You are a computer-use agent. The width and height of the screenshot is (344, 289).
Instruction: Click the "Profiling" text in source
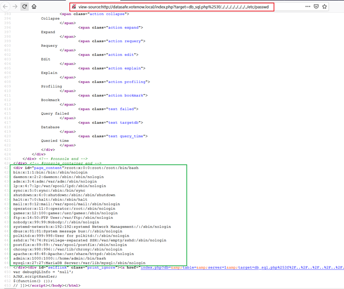tap(51, 86)
